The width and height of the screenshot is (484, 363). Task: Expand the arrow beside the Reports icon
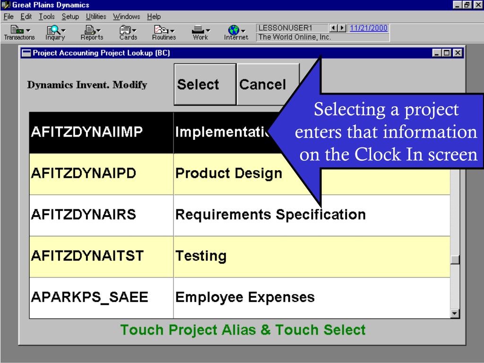click(98, 31)
